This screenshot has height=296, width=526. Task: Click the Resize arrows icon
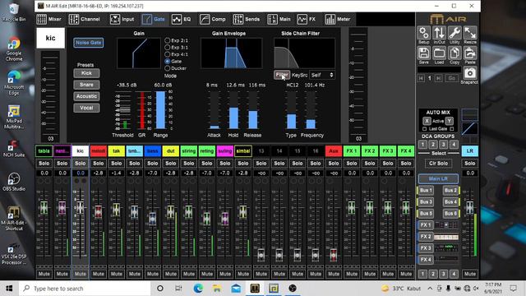pyautogui.click(x=470, y=33)
